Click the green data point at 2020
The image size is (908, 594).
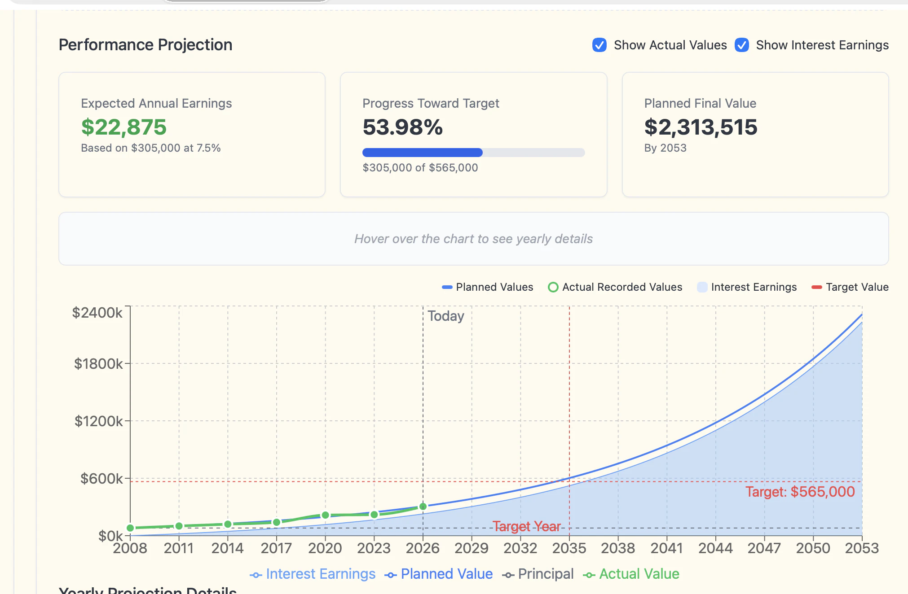(326, 515)
